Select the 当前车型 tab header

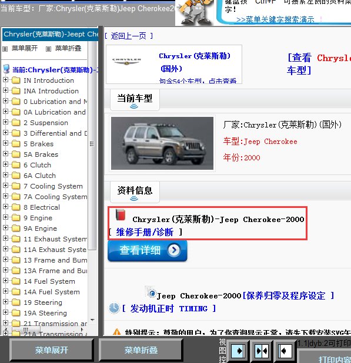coord(135,99)
